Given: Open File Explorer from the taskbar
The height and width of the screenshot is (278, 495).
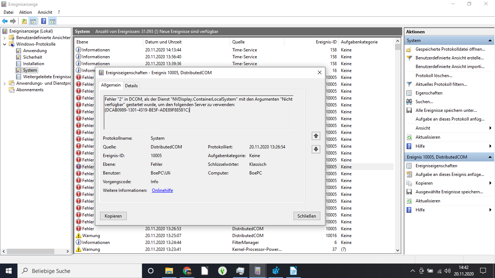Looking at the screenshot, I should [169, 271].
